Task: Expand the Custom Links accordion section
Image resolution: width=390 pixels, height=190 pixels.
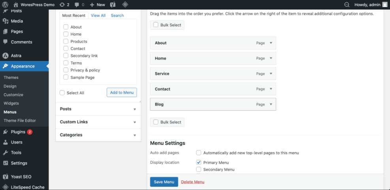Action: pyautogui.click(x=98, y=122)
